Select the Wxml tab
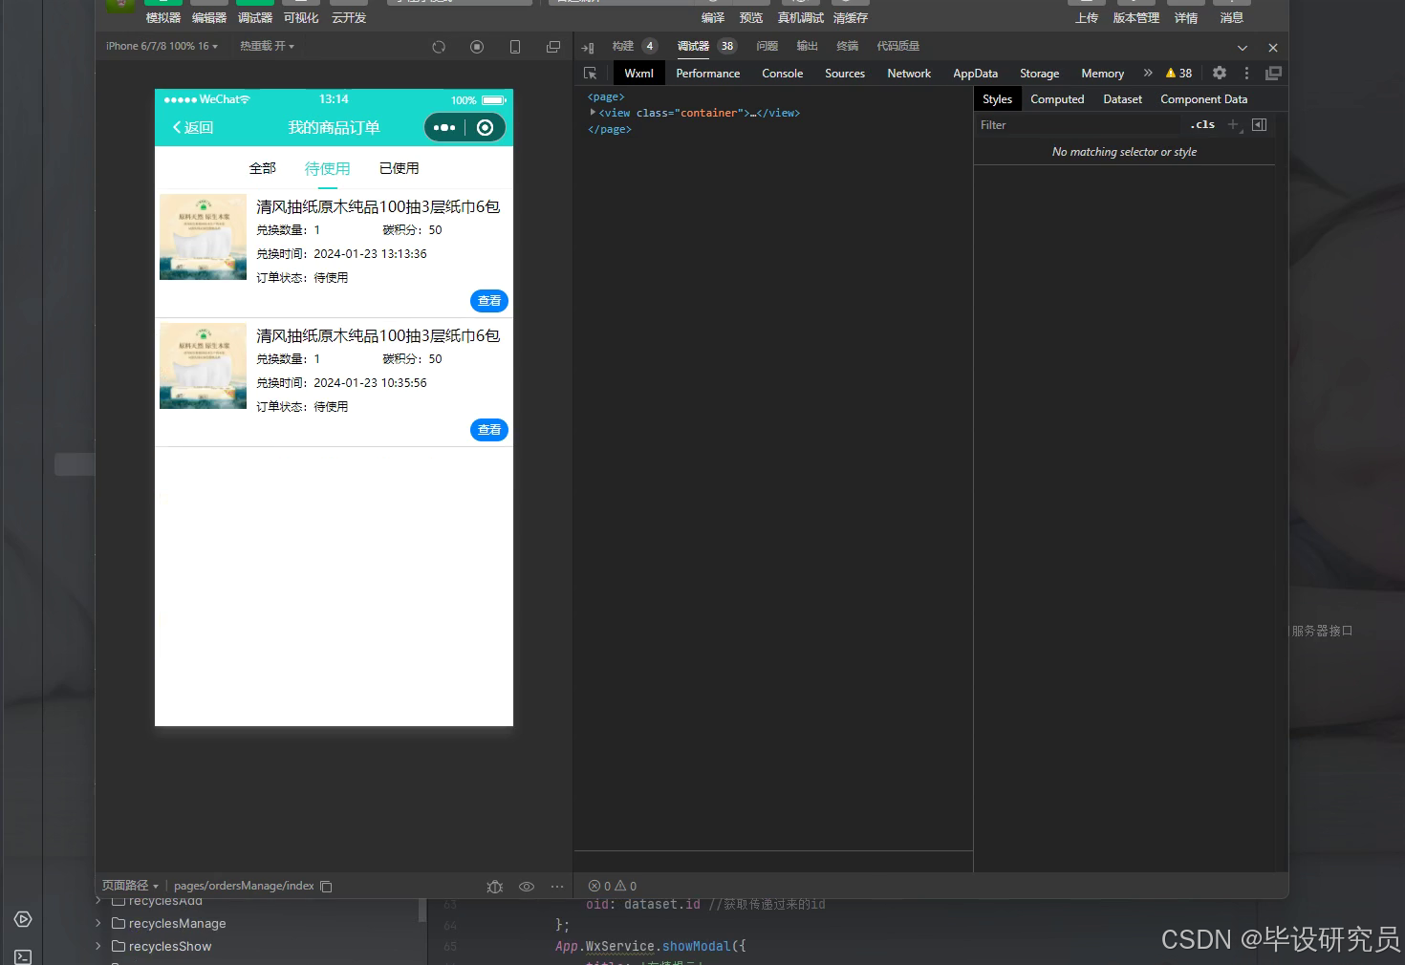 tap(639, 74)
